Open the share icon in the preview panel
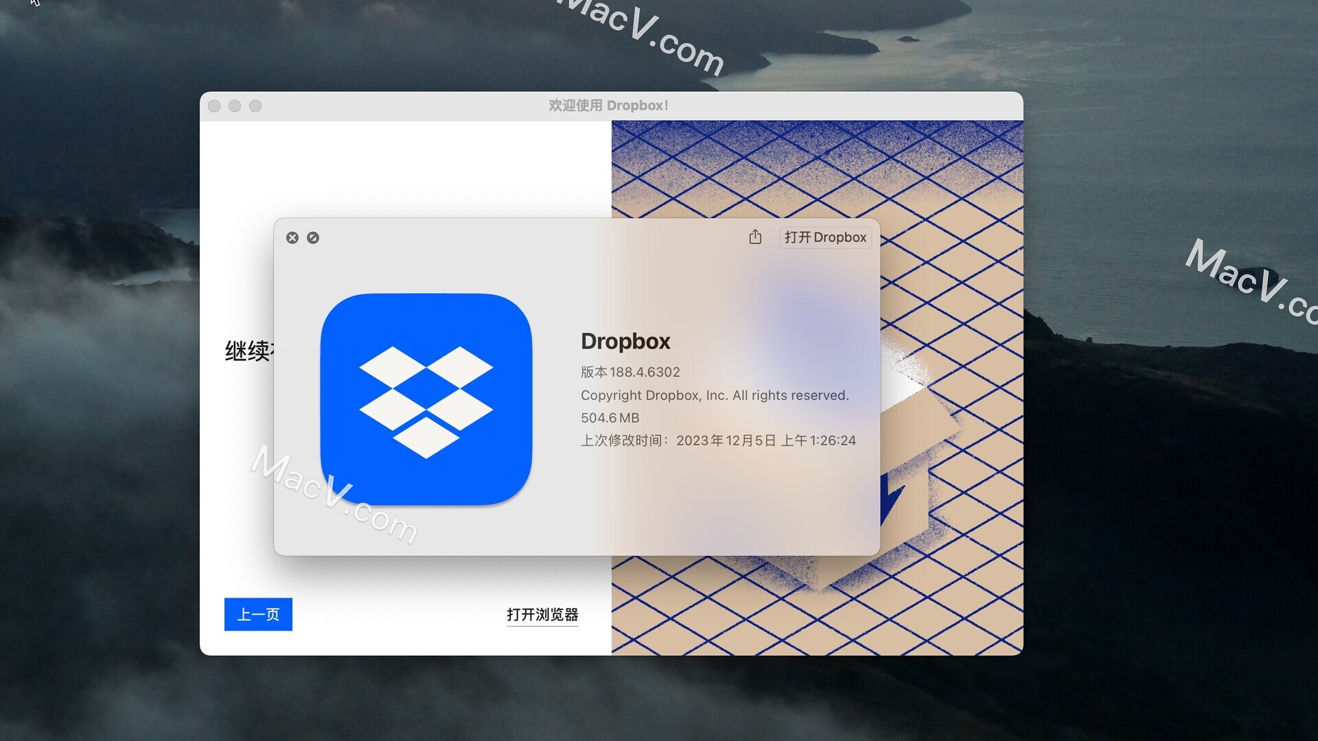Screen dimensions: 1318x741 755,237
